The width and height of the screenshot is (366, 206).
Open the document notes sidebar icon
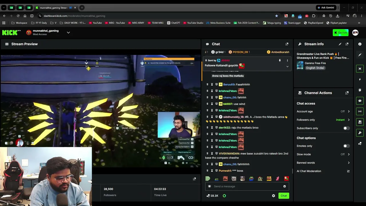point(360,90)
